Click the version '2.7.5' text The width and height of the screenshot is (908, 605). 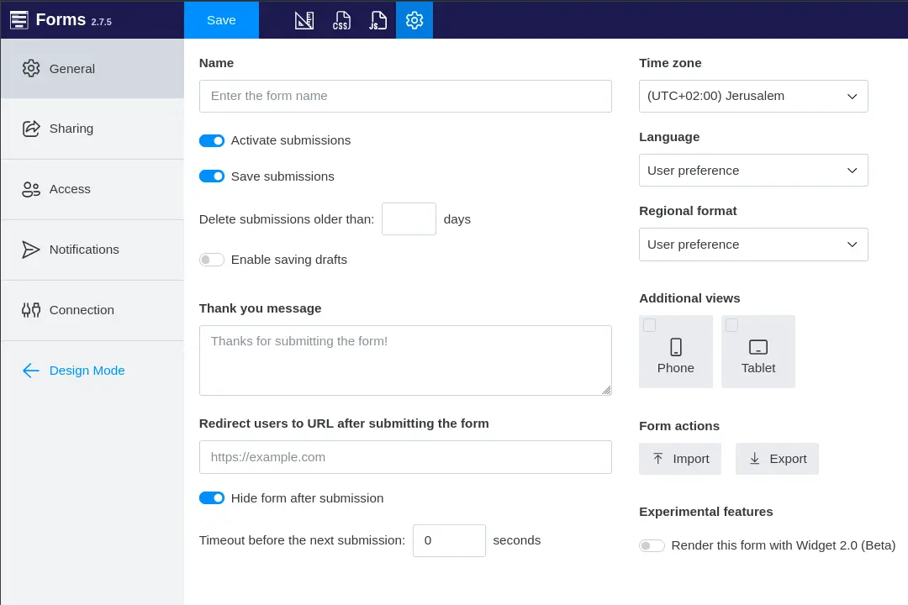102,22
